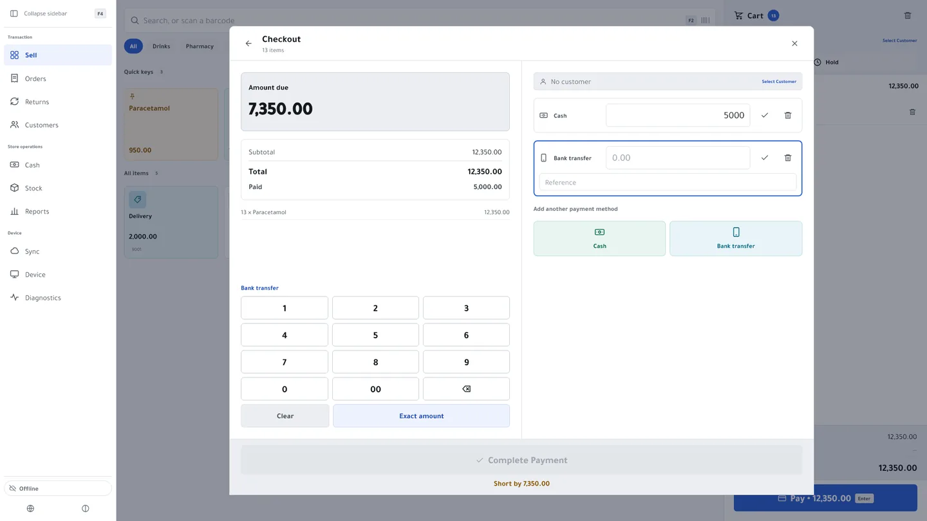Clear the keypad entry

coord(285,416)
